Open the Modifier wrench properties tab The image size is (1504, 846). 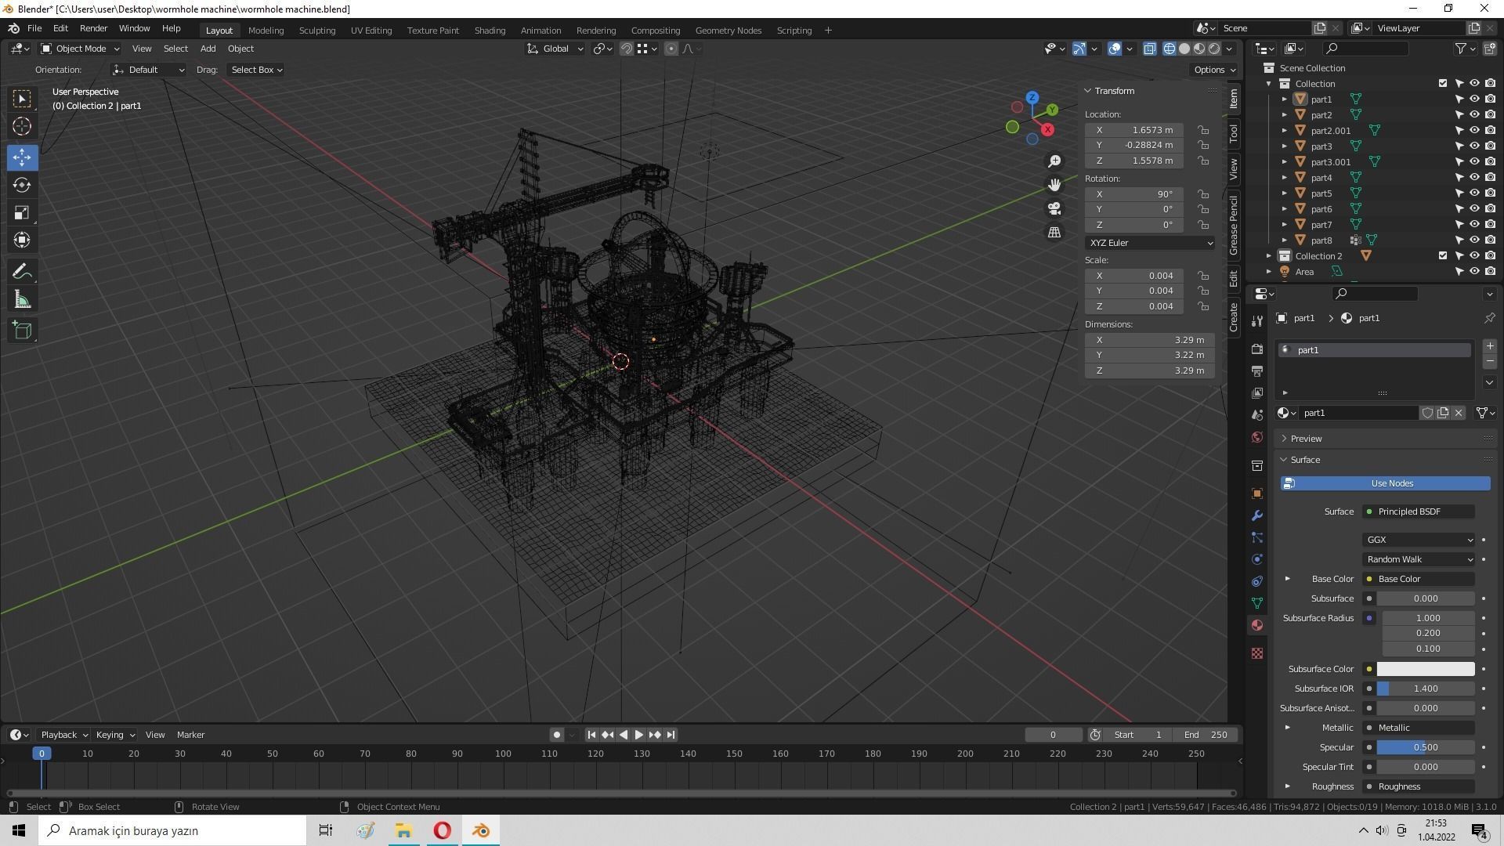click(1257, 515)
